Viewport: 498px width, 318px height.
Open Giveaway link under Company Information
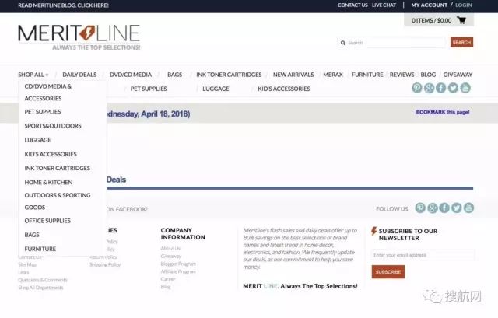170,256
